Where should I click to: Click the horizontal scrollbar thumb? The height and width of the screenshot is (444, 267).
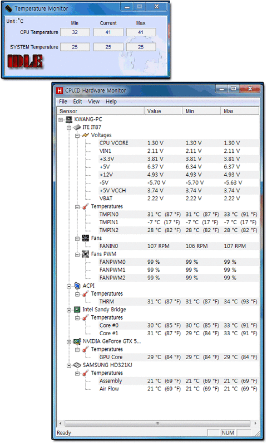click(157, 423)
